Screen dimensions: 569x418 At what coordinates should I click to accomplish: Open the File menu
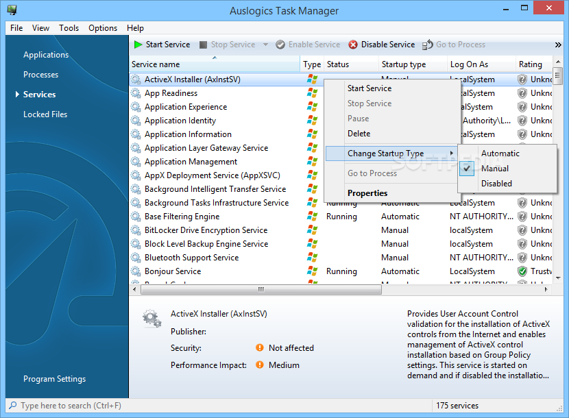[x=16, y=28]
